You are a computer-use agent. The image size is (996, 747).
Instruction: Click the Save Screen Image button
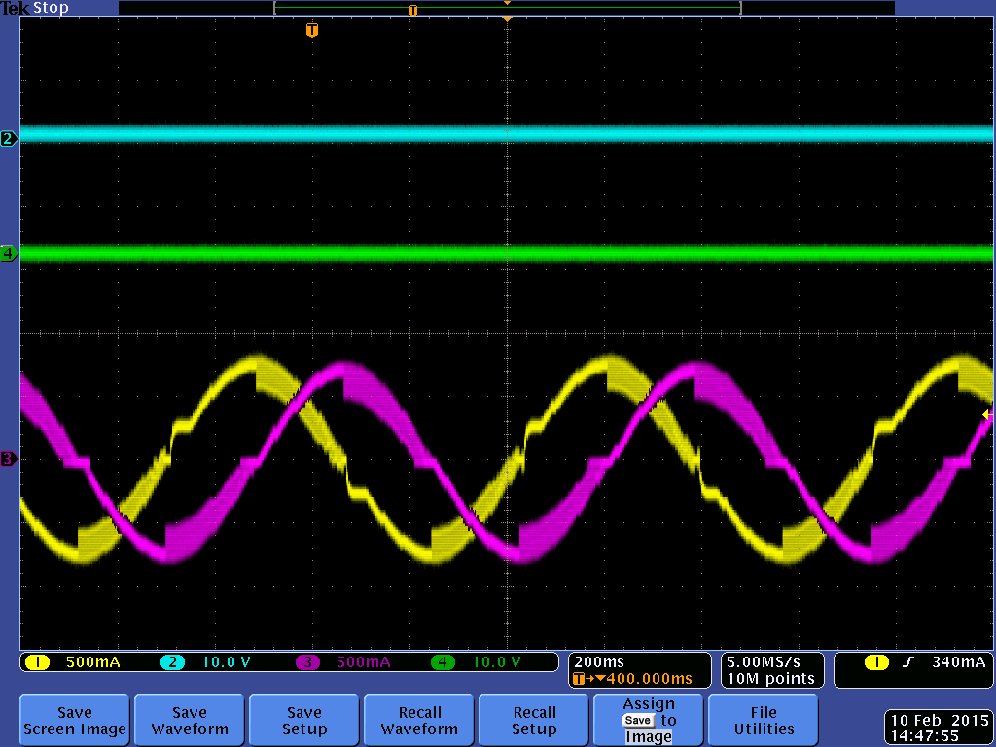(x=74, y=720)
